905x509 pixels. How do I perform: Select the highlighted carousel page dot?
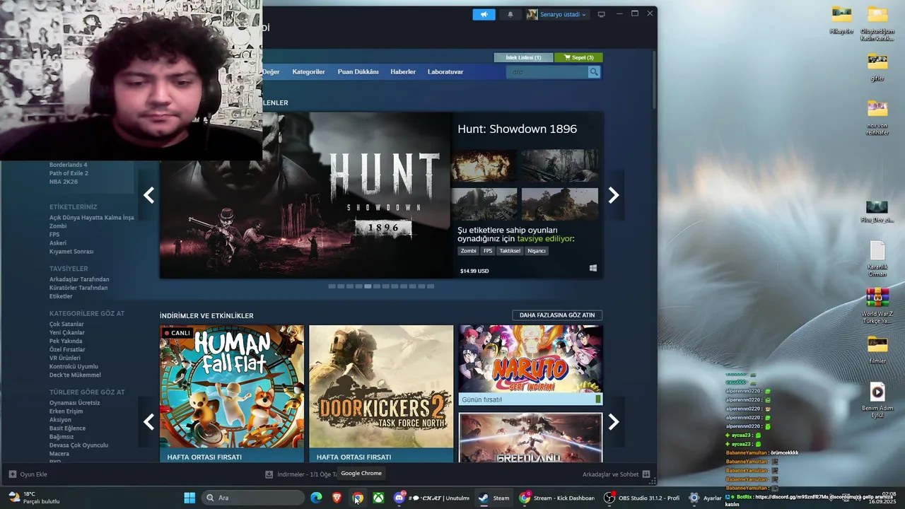[x=368, y=286]
